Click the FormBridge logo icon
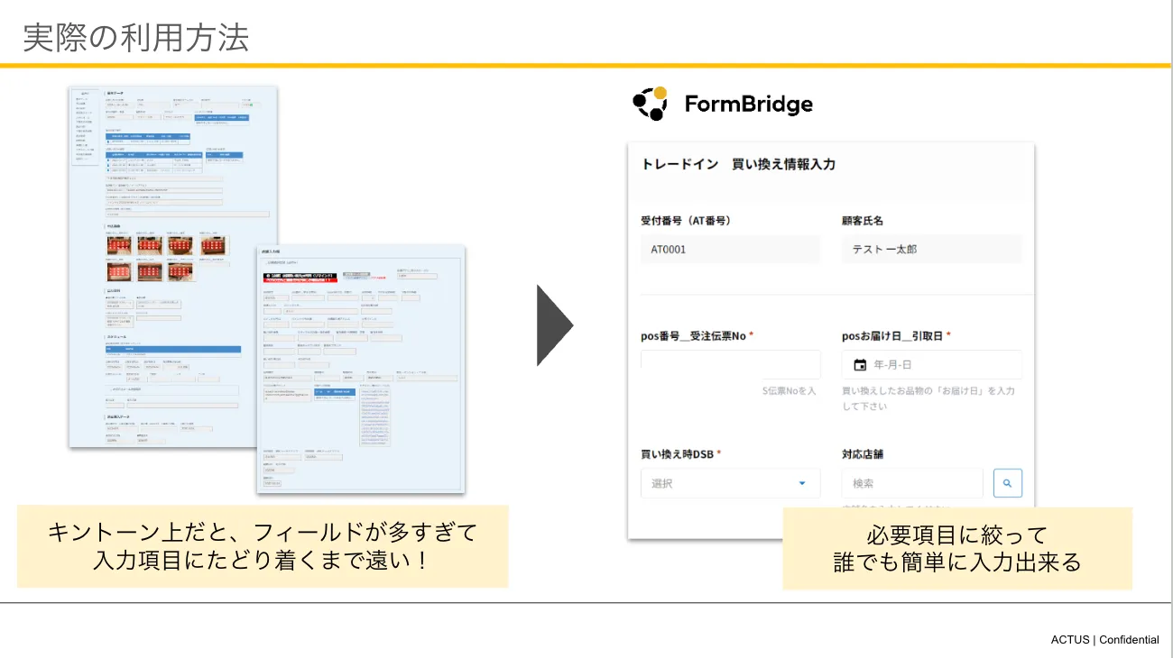This screenshot has width=1173, height=658. coord(650,104)
